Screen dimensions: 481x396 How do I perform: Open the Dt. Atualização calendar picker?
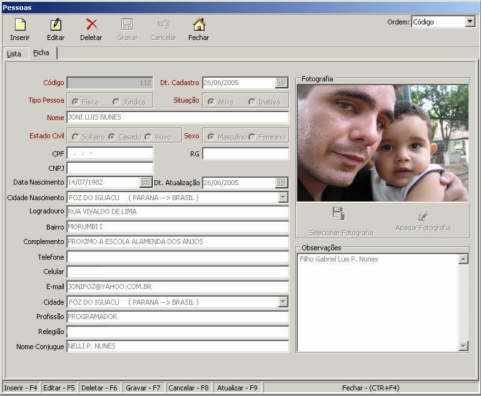(281, 183)
